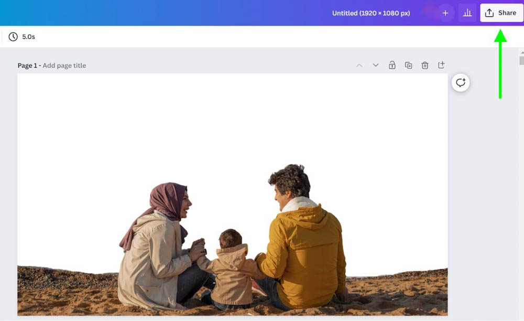Duplicate the page using the copy icon
This screenshot has height=321, width=524.
(x=408, y=65)
